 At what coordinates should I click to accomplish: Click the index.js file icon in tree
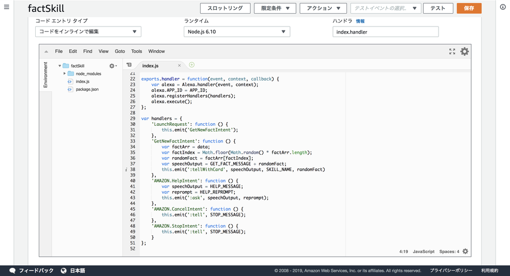pos(70,81)
